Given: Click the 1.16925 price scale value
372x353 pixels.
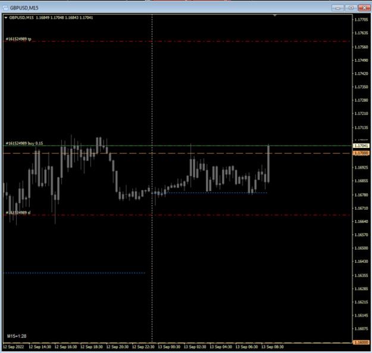Looking at the screenshot, I should tap(361, 168).
